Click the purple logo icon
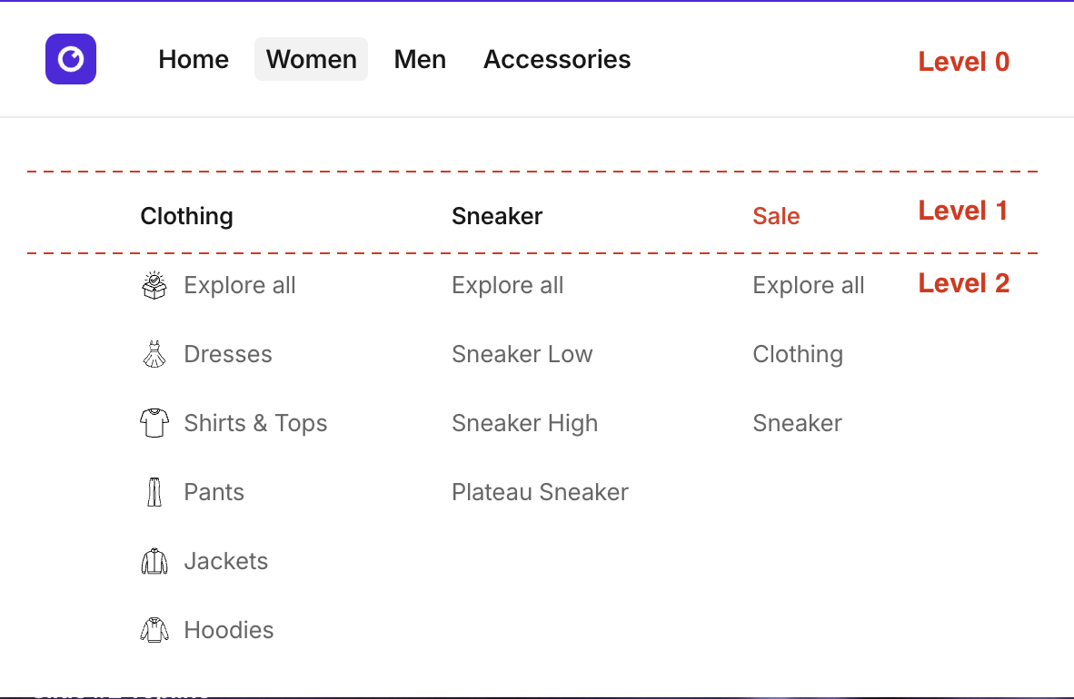This screenshot has width=1074, height=699. [71, 59]
